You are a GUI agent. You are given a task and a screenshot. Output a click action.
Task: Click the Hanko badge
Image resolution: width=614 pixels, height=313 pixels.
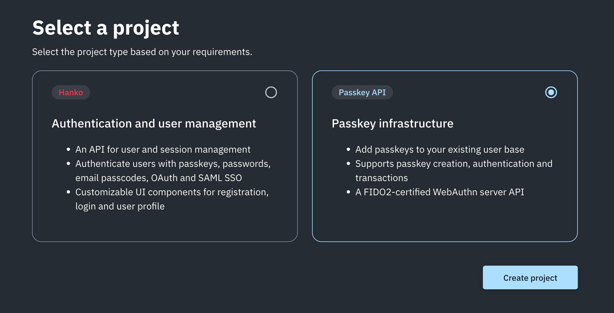tap(71, 92)
